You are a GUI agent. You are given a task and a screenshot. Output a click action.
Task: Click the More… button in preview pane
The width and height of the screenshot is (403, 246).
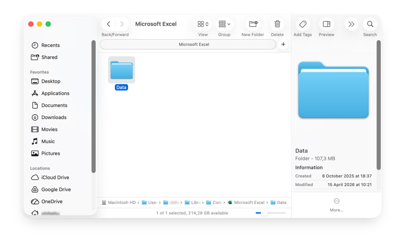[x=336, y=205]
